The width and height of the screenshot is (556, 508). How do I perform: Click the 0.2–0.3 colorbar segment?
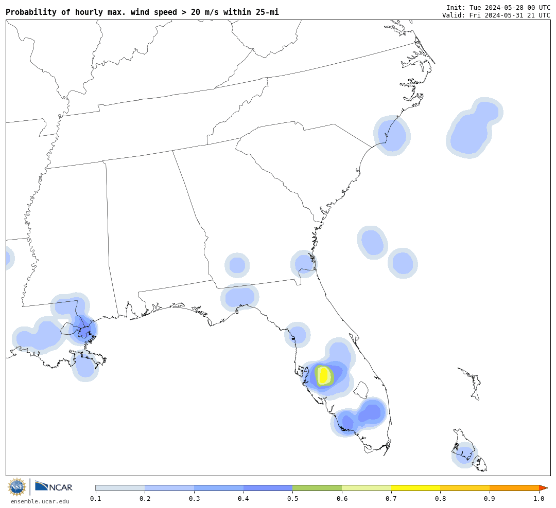[169, 488]
